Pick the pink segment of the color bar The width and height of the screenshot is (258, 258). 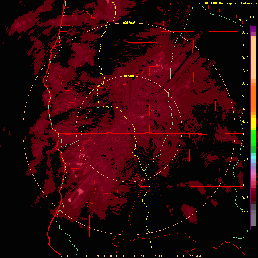point(253,174)
